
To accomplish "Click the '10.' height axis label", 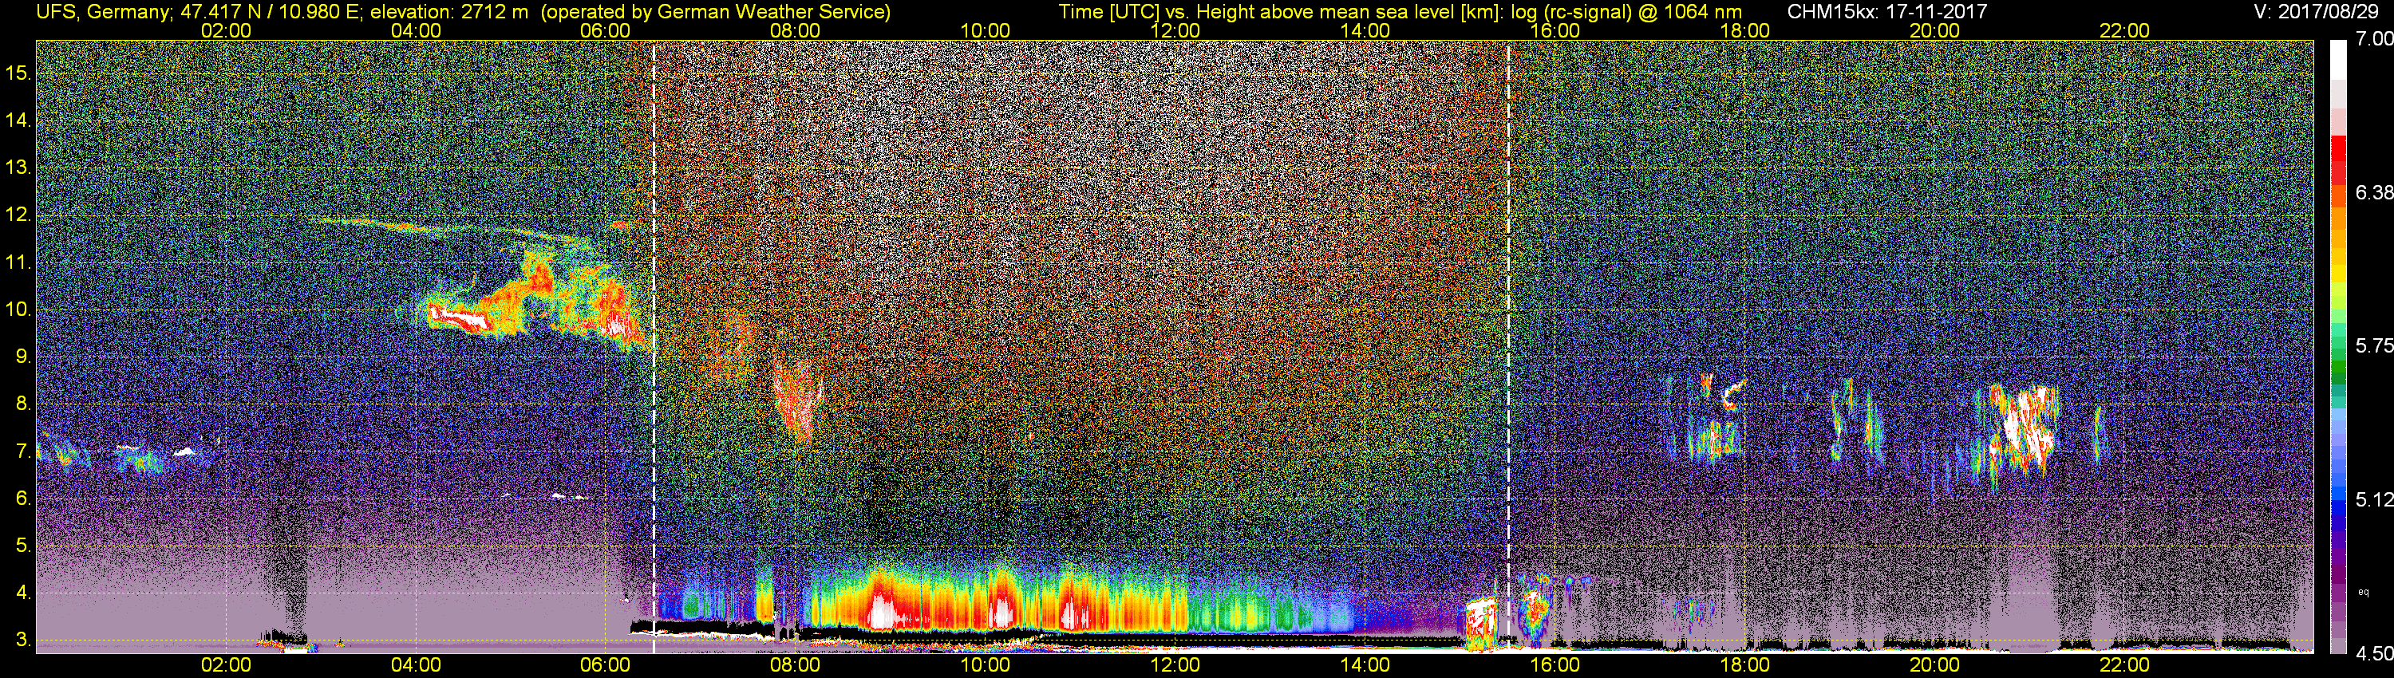I will [18, 310].
